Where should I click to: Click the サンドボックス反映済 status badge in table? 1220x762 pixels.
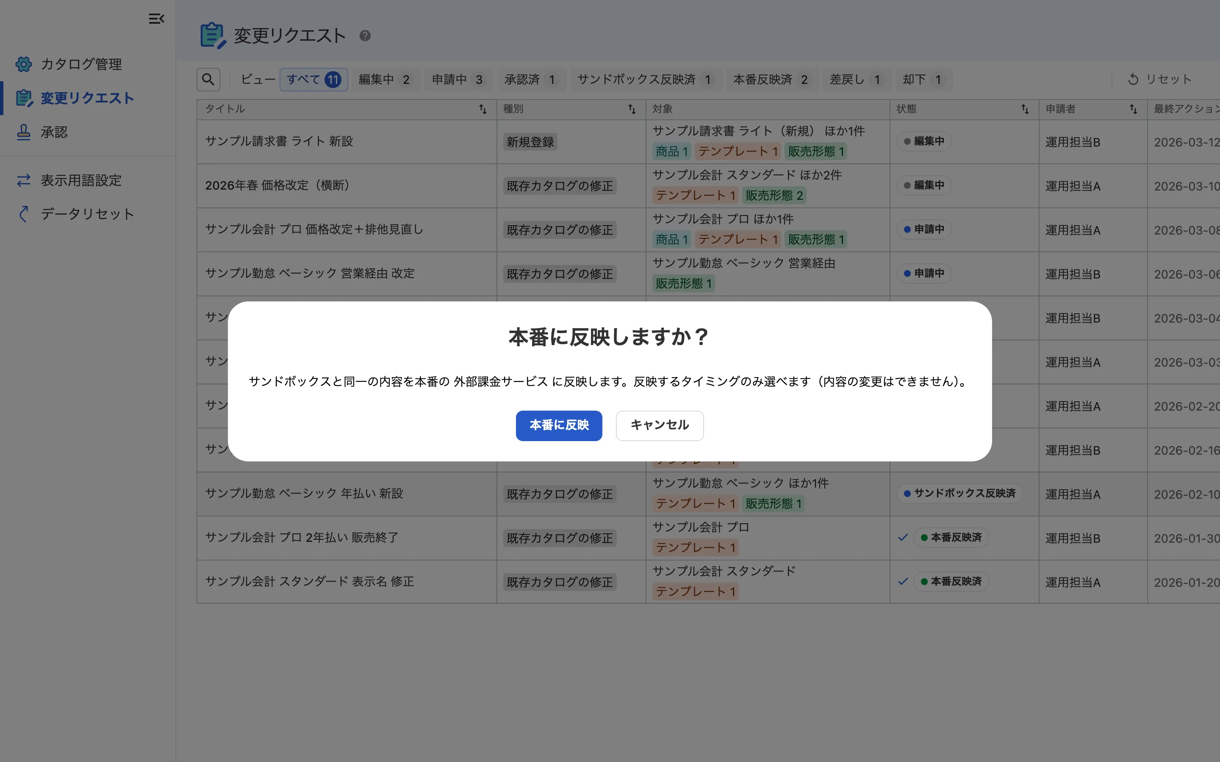(x=959, y=493)
